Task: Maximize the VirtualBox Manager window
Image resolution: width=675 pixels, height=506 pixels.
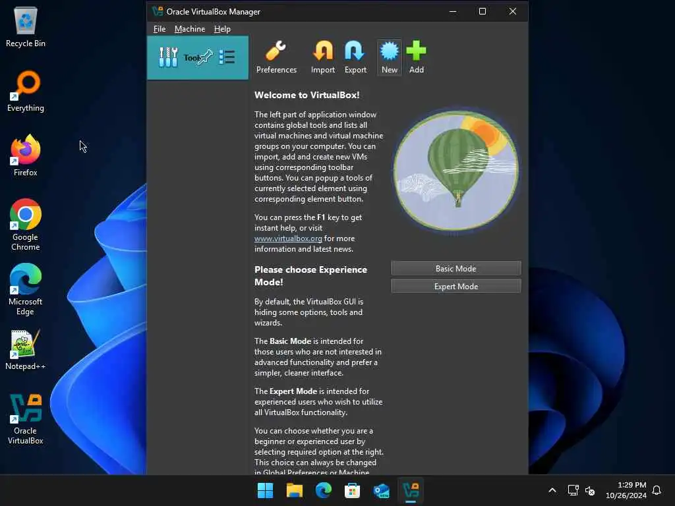Action: coord(483,11)
